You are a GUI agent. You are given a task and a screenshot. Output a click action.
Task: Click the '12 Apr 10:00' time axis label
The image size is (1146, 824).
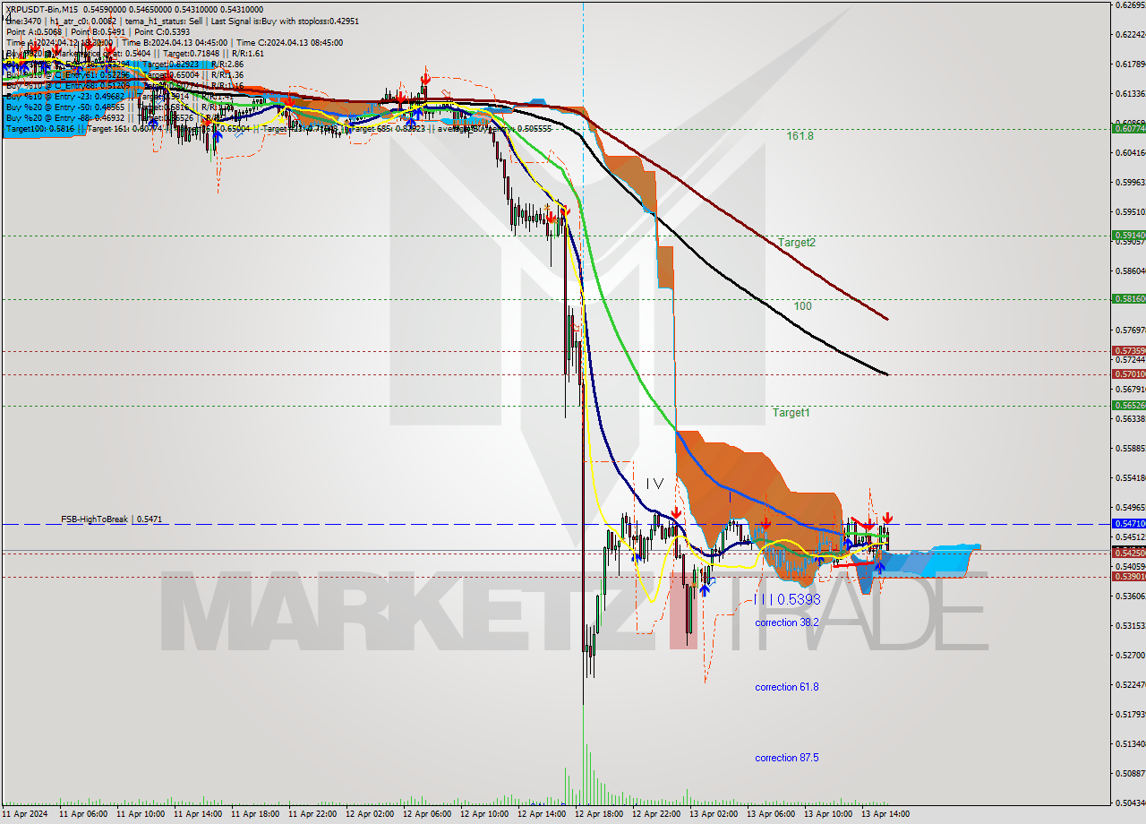(x=483, y=814)
